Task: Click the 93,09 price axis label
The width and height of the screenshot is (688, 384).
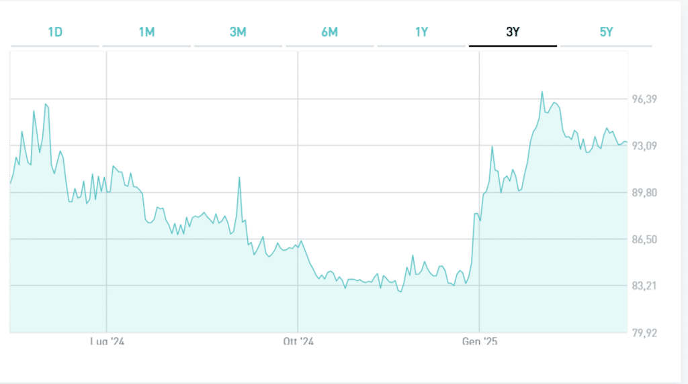Action: pos(644,146)
